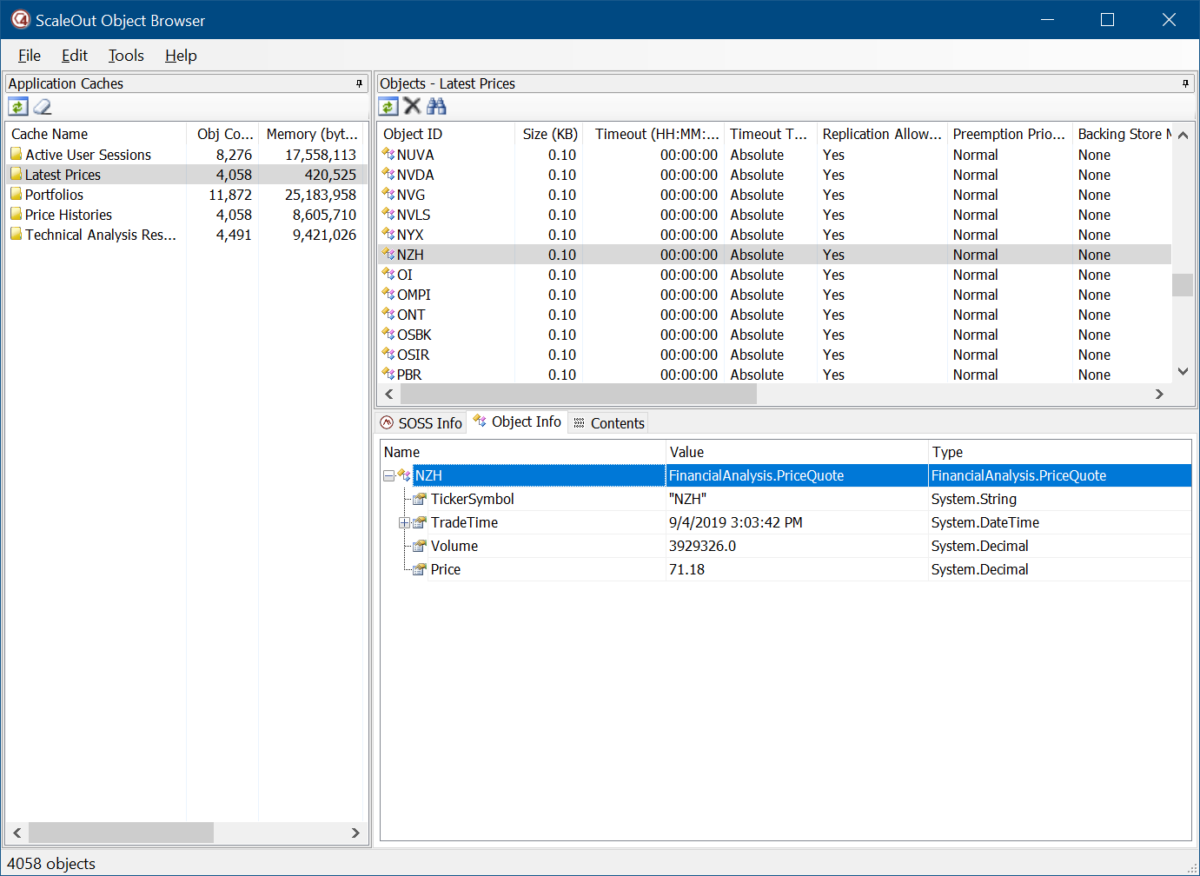
Task: Switch to the Contents tab
Action: pyautogui.click(x=608, y=423)
